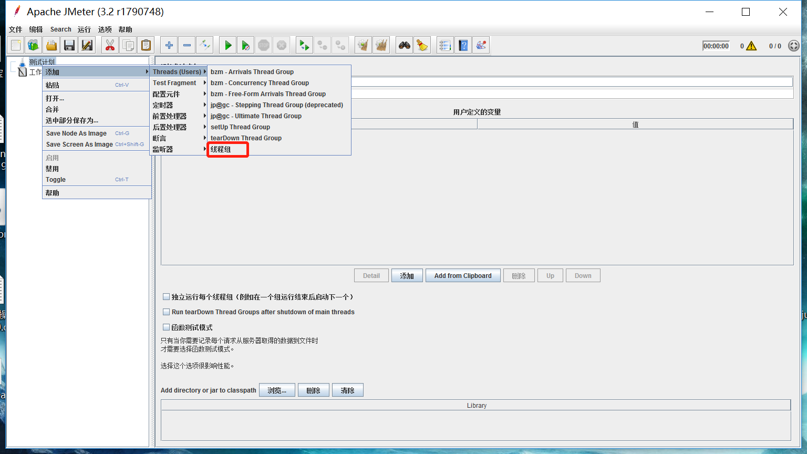Click Save Node As Image menu entry
This screenshot has height=454, width=807.
click(97, 133)
